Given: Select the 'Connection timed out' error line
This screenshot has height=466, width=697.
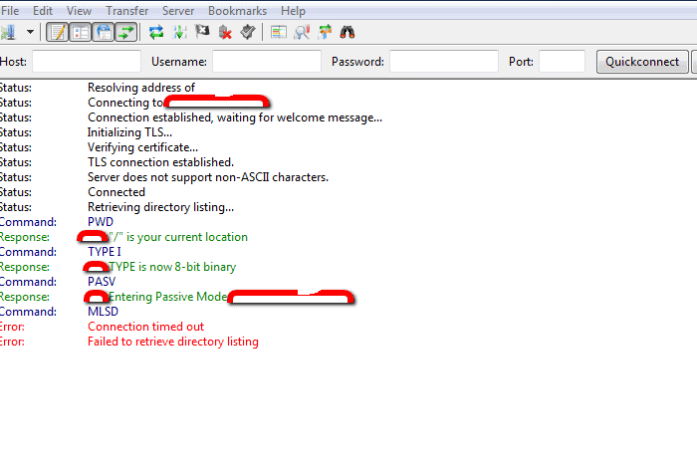Looking at the screenshot, I should coord(145,327).
